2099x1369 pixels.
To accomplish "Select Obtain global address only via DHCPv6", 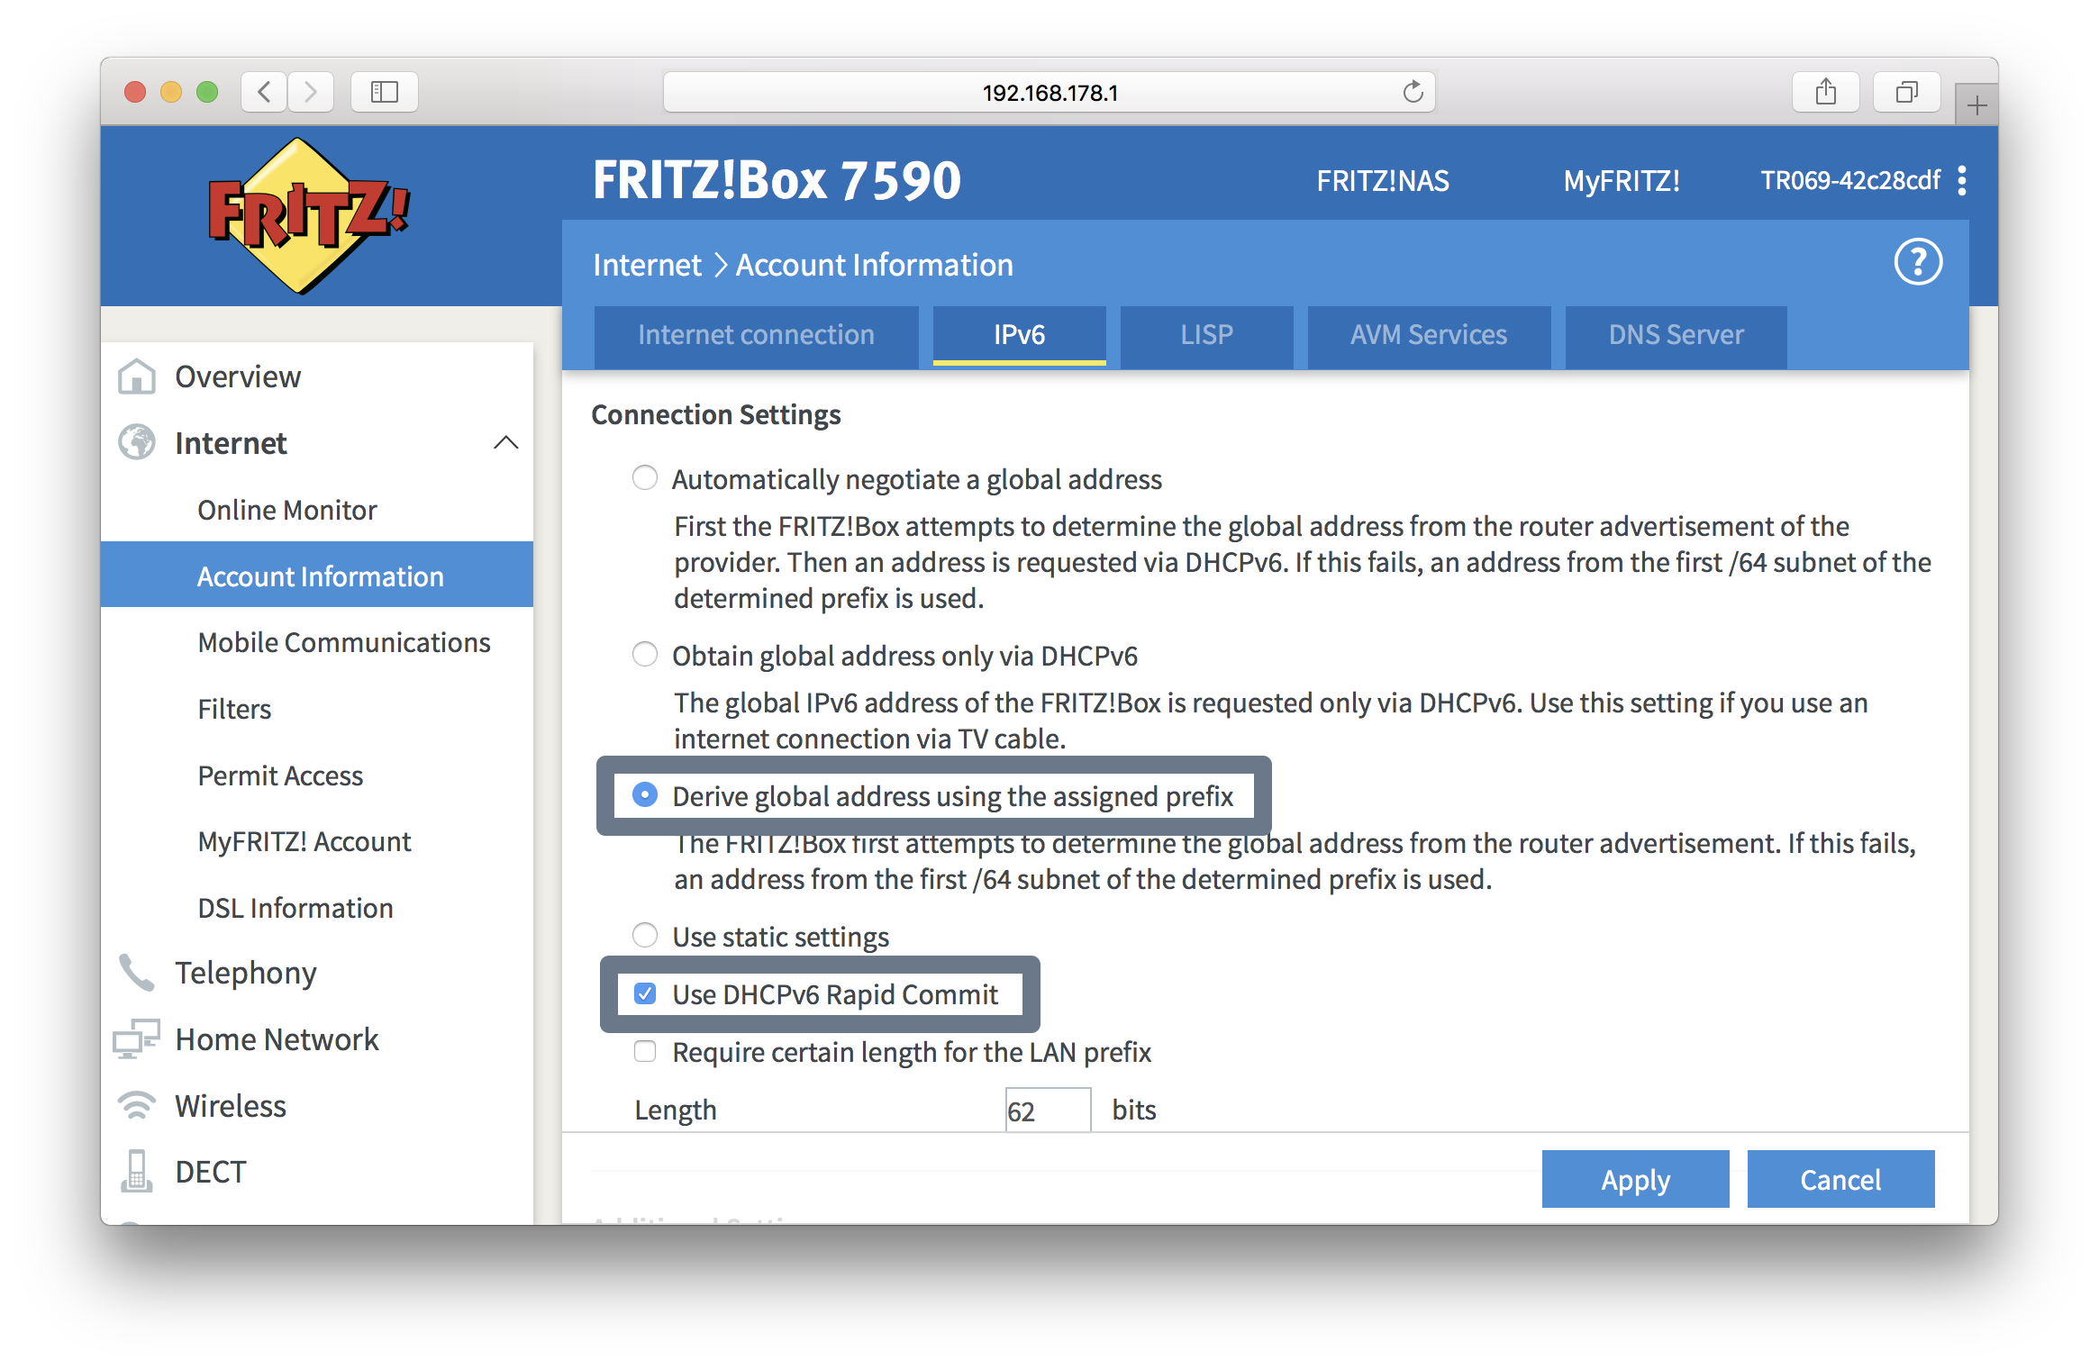I will (645, 654).
